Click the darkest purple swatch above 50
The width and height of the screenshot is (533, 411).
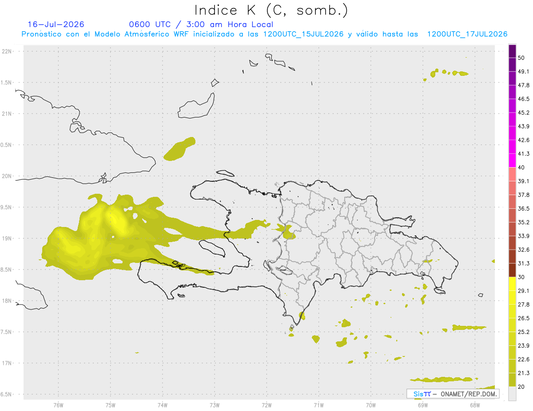pyautogui.click(x=512, y=52)
